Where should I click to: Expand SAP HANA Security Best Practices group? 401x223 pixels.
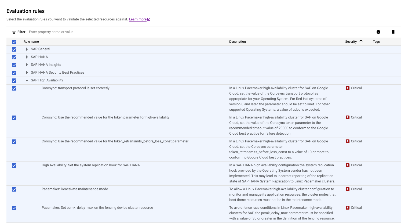[x=27, y=73]
